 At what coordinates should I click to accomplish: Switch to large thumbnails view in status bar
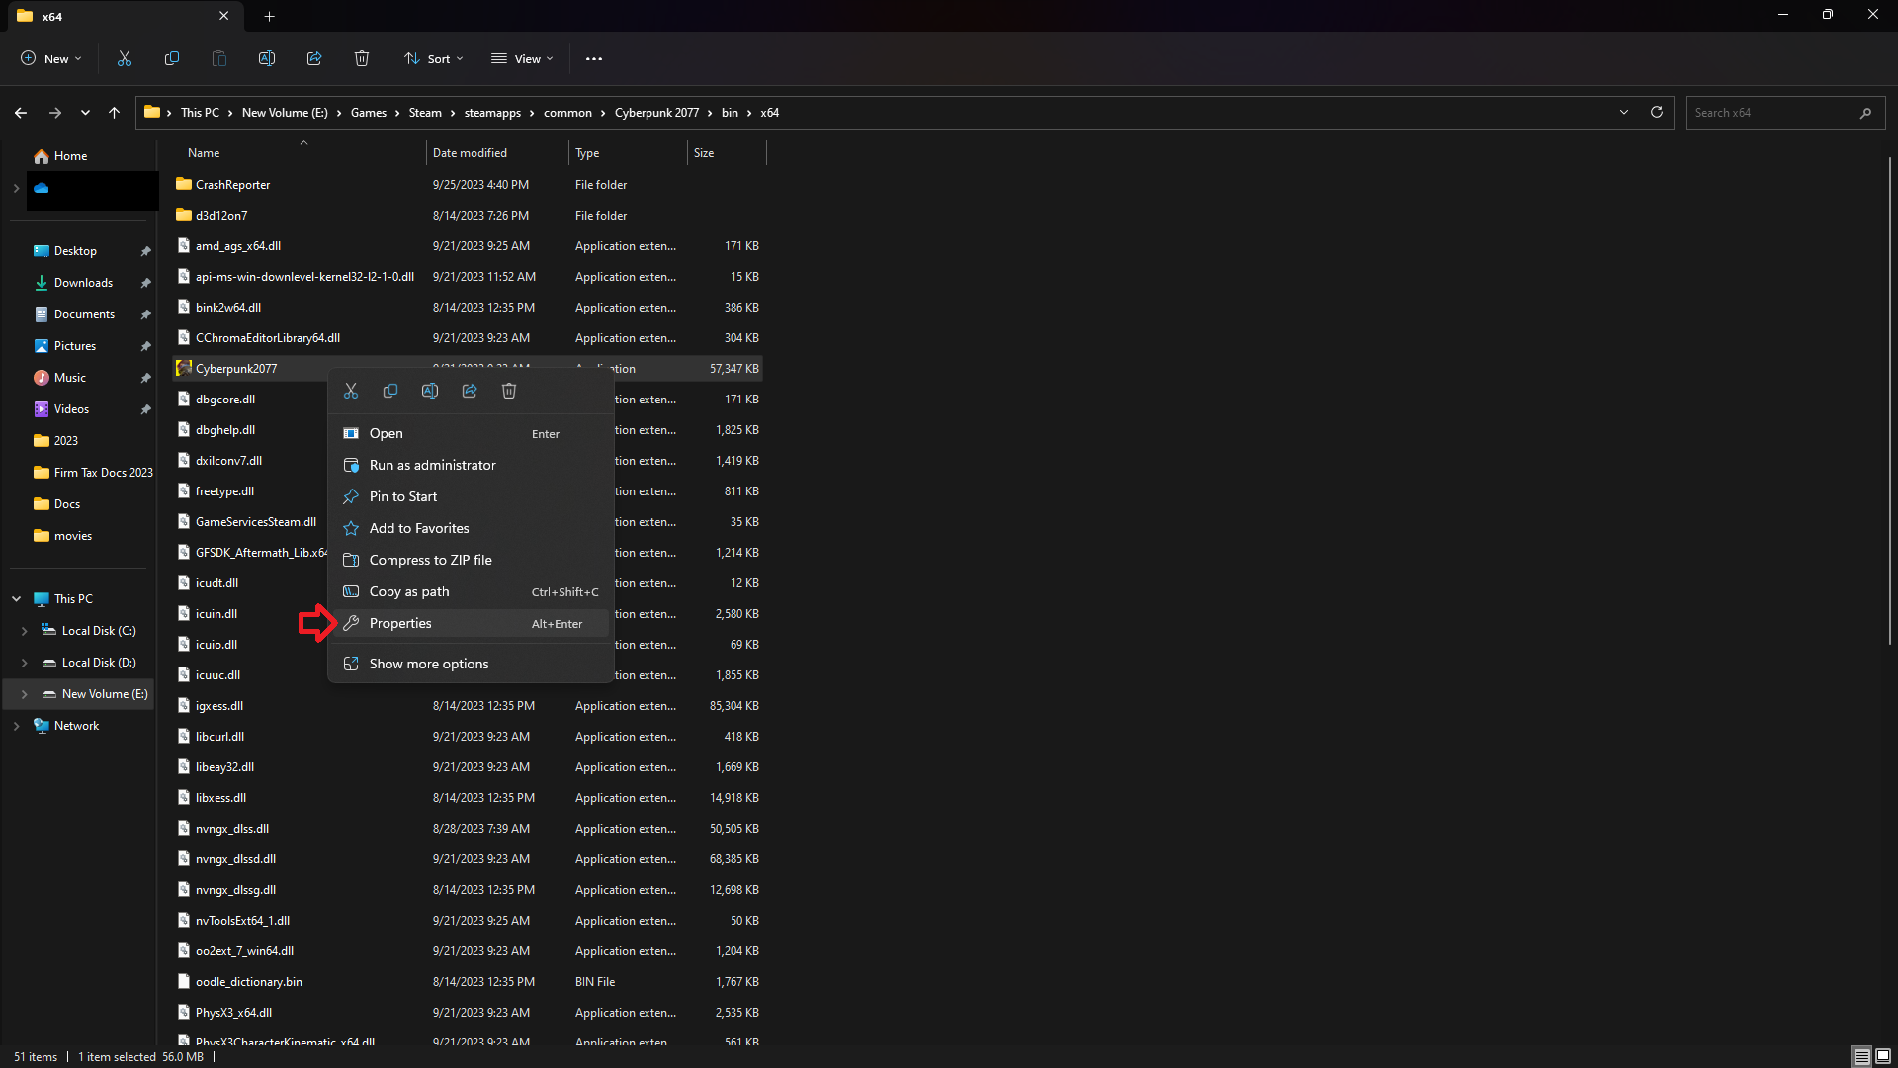1883,1056
